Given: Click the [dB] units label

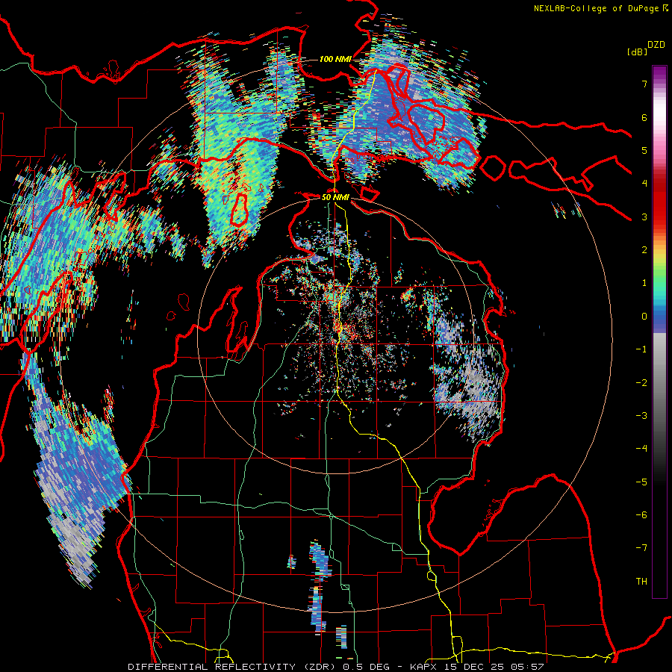Looking at the screenshot, I should 637,52.
